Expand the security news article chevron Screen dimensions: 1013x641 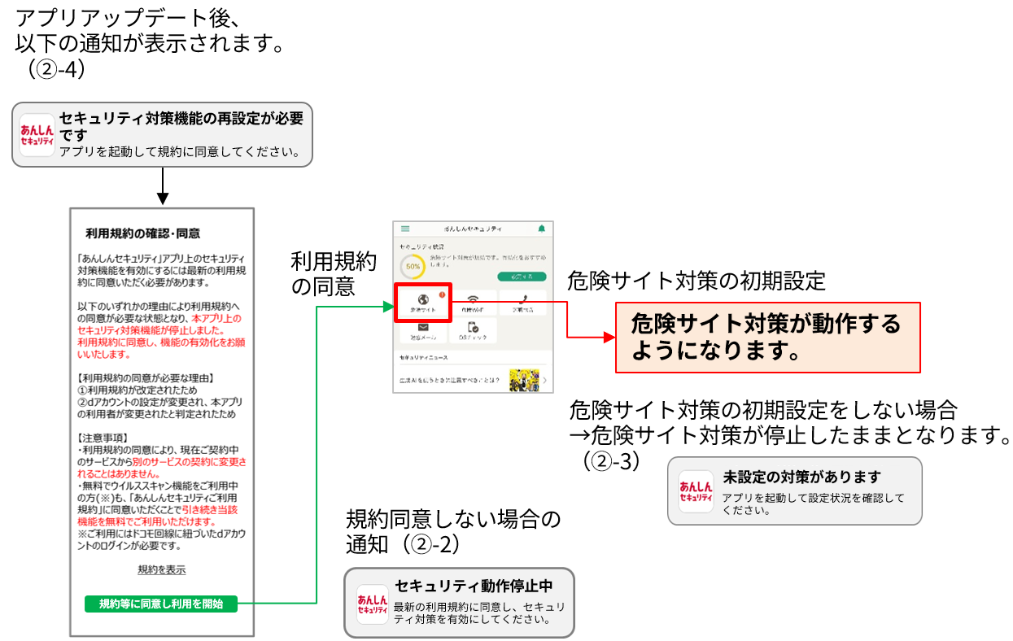(544, 380)
